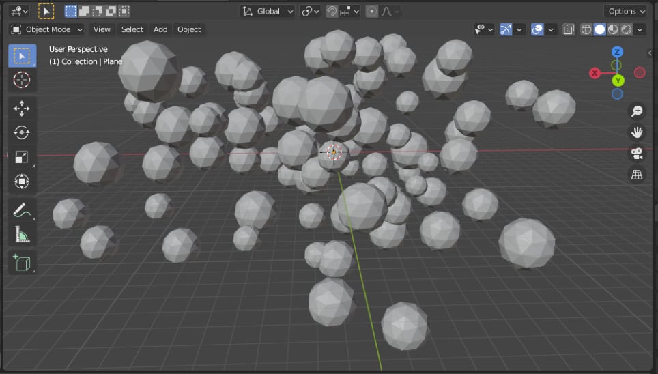The width and height of the screenshot is (658, 374).
Task: Click the tweak arrow tool icon in header
Action: coord(46,12)
